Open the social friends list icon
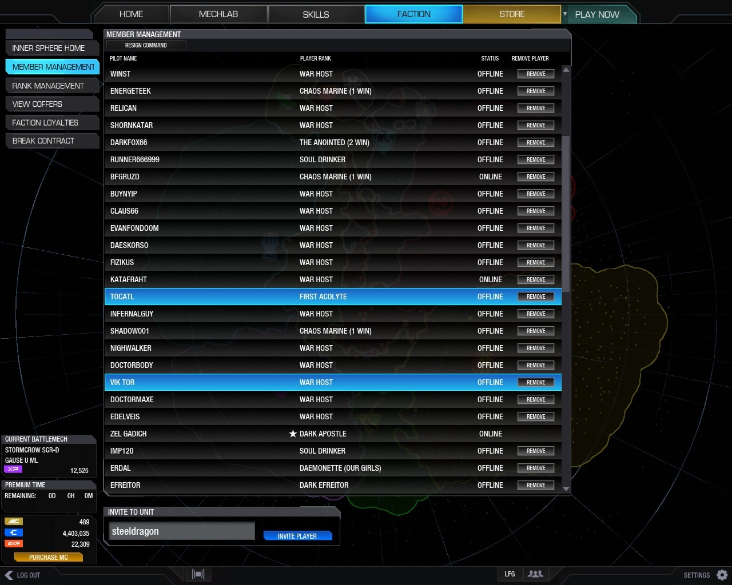 [x=535, y=574]
